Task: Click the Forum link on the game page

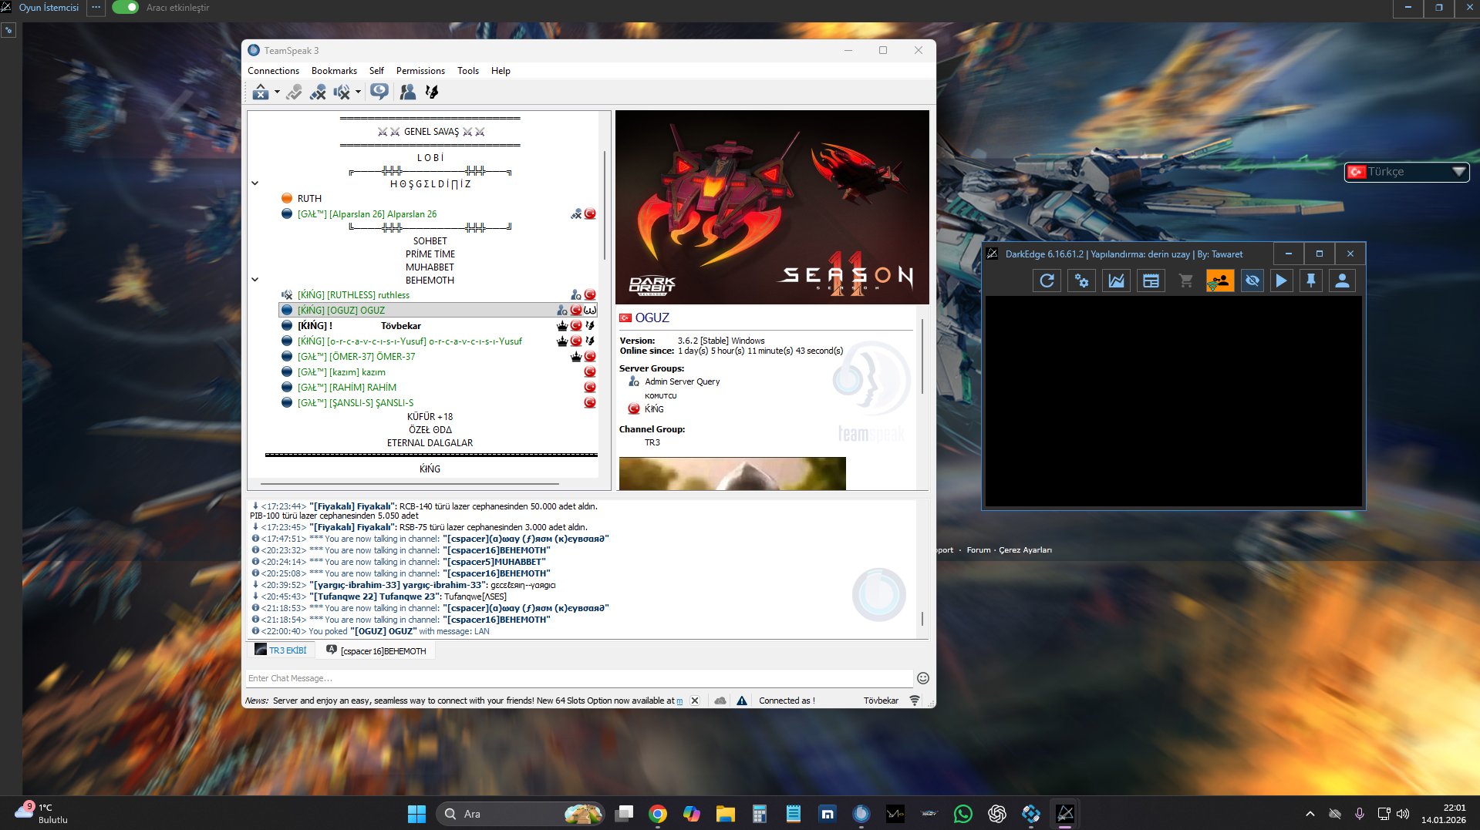Action: pyautogui.click(x=978, y=550)
